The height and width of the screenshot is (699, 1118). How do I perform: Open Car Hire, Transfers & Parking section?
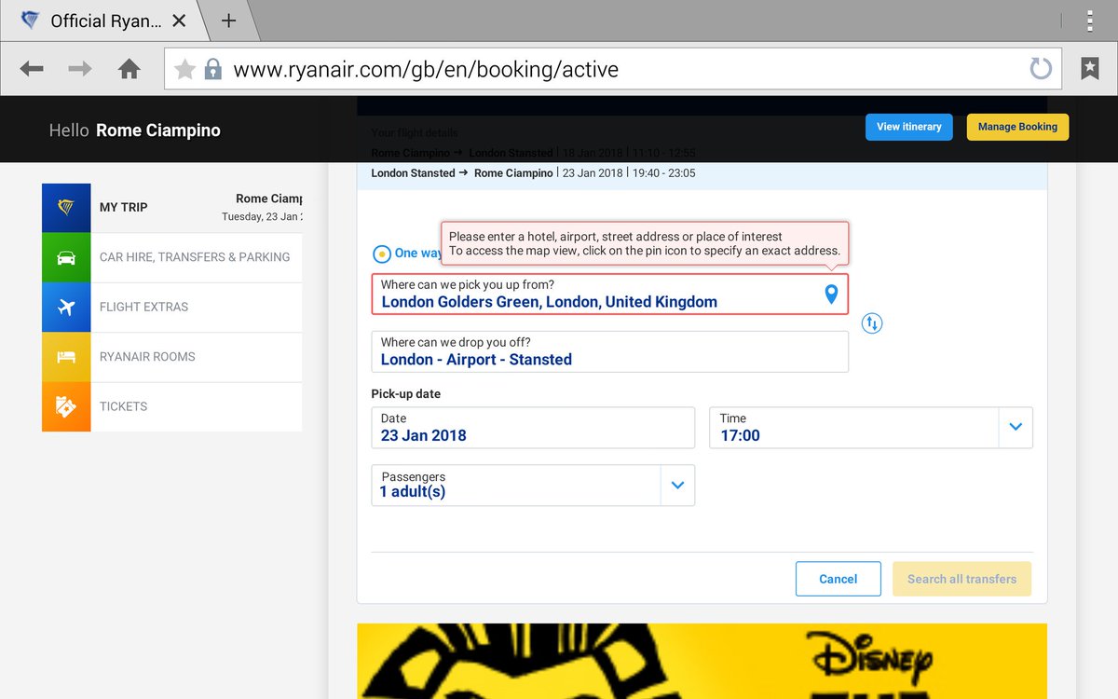tap(172, 257)
